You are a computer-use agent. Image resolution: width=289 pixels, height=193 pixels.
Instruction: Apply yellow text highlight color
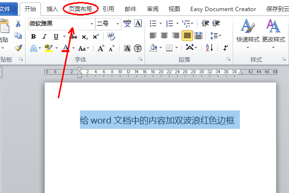tap(49, 48)
